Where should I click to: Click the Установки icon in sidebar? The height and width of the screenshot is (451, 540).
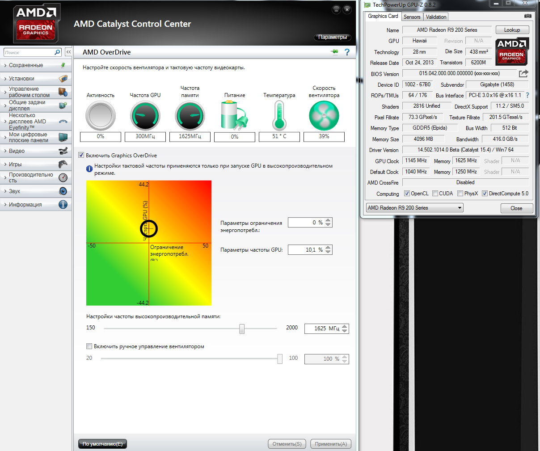63,79
